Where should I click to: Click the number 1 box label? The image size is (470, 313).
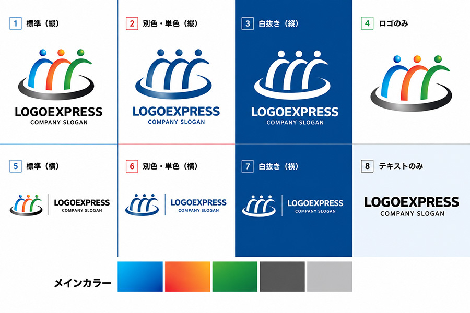point(16,23)
